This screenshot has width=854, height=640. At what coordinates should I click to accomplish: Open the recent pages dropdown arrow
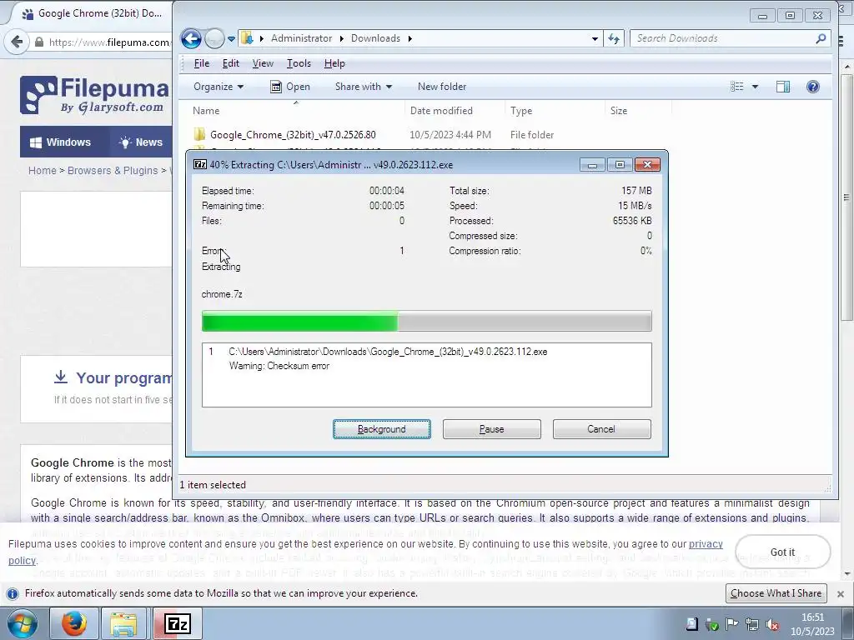231,38
